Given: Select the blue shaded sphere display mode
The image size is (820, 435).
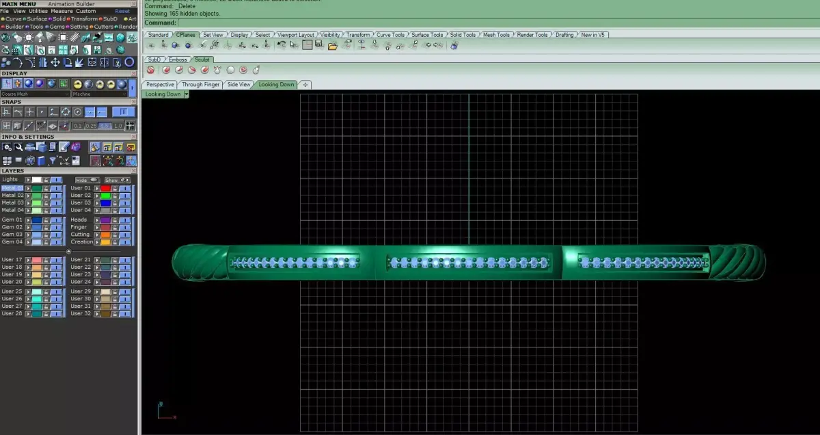Looking at the screenshot, I should [29, 83].
